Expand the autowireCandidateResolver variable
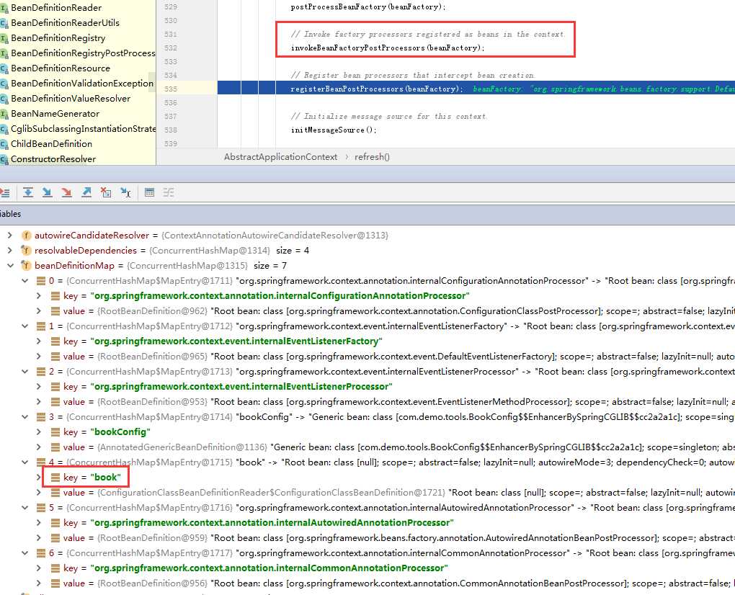 pyautogui.click(x=10, y=235)
